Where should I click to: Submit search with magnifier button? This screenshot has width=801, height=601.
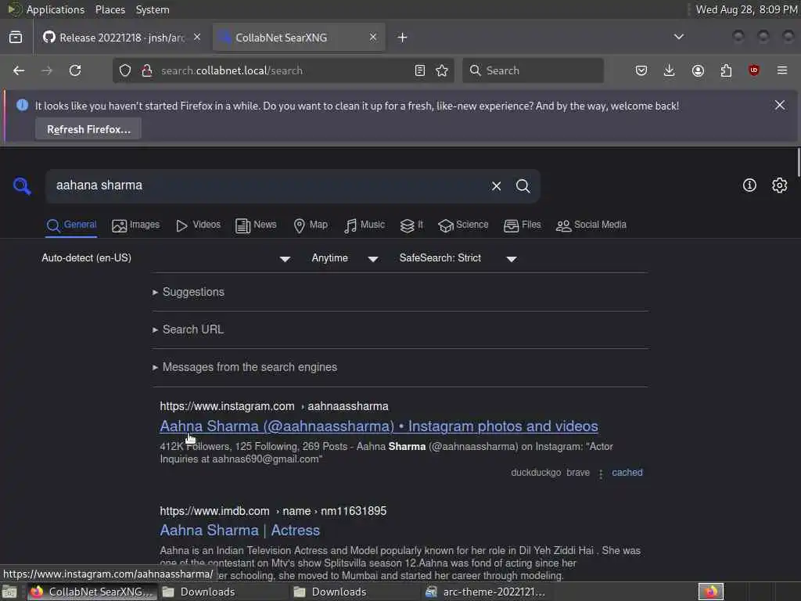[523, 186]
